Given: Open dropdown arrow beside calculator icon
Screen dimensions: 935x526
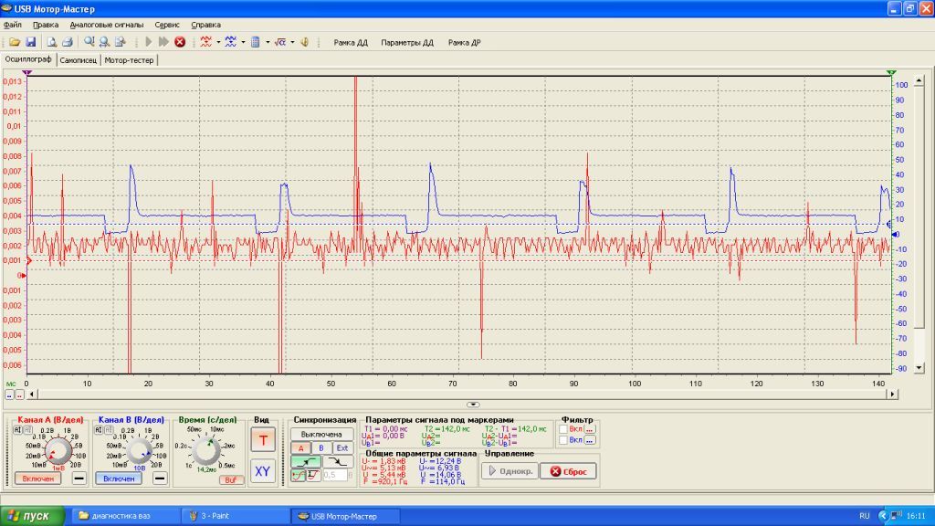Looking at the screenshot, I should click(x=268, y=42).
